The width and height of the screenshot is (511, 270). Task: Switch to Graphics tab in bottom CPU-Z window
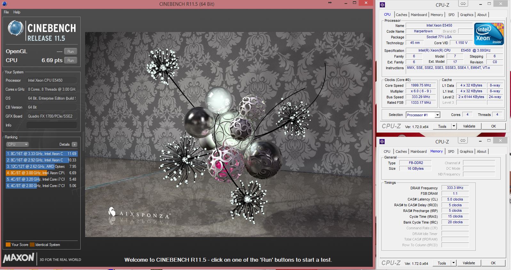(466, 151)
